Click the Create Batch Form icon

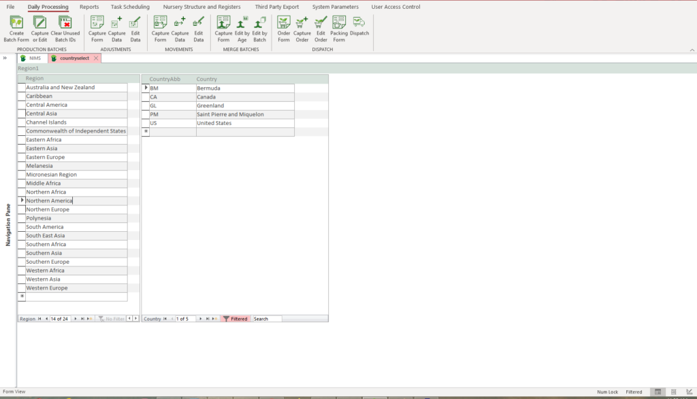(x=16, y=23)
